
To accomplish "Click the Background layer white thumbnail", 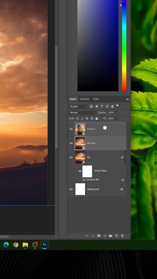I will click(80, 189).
